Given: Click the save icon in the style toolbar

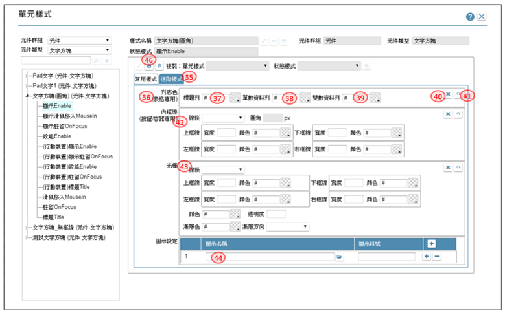Looking at the screenshot, I should pos(149,66).
